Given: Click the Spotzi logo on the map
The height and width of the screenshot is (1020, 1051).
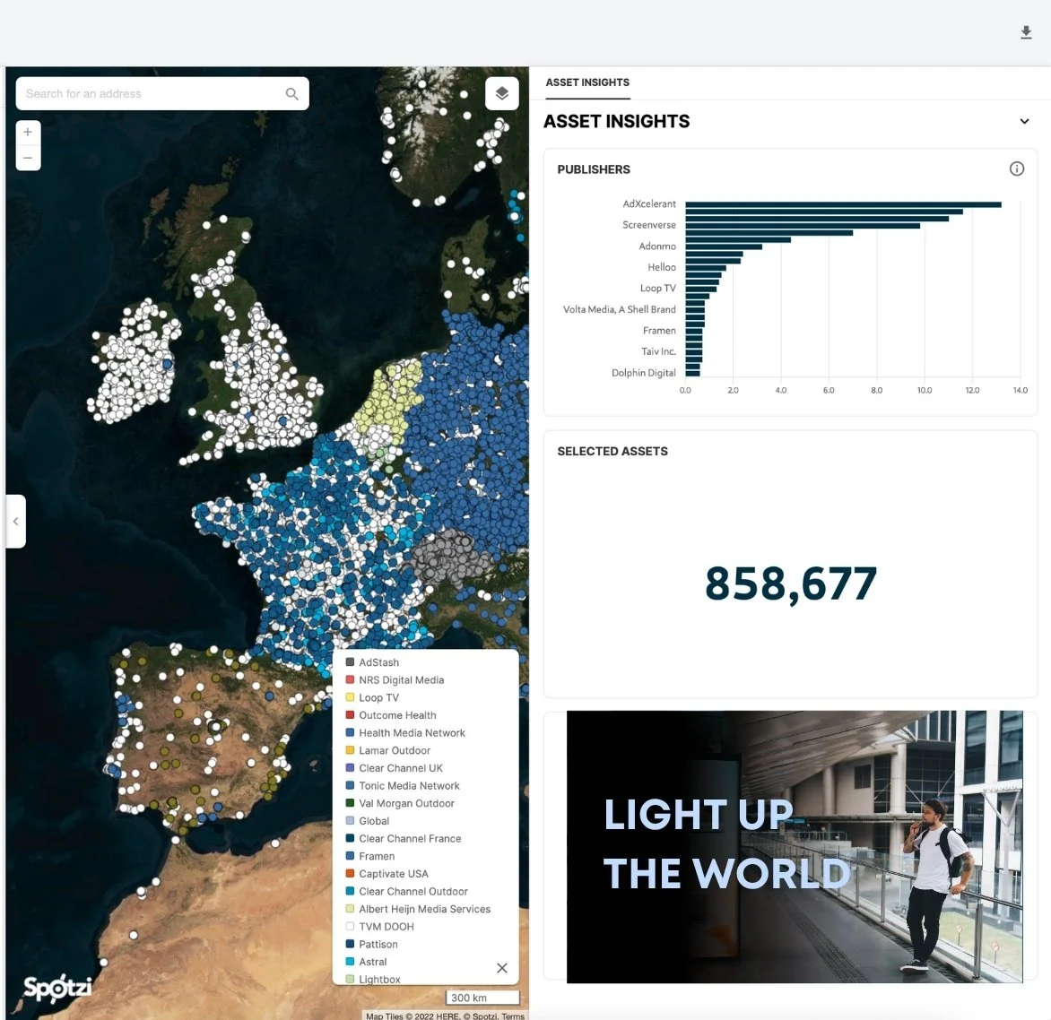Looking at the screenshot, I should [57, 988].
